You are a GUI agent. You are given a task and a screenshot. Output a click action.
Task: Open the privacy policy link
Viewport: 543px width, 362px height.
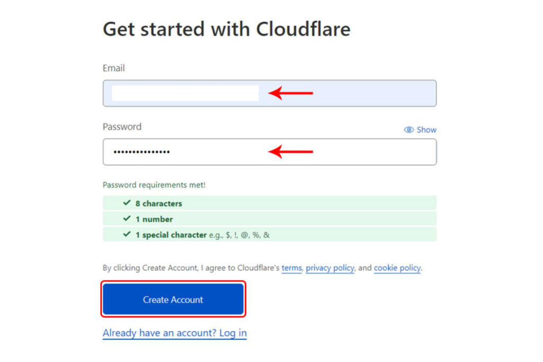[330, 268]
